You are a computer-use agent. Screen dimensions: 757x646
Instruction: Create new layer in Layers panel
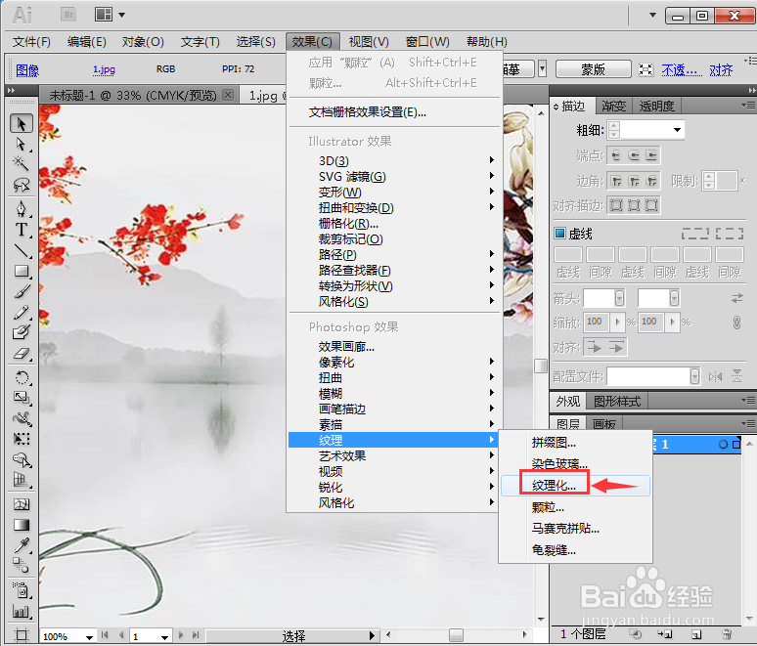(696, 634)
